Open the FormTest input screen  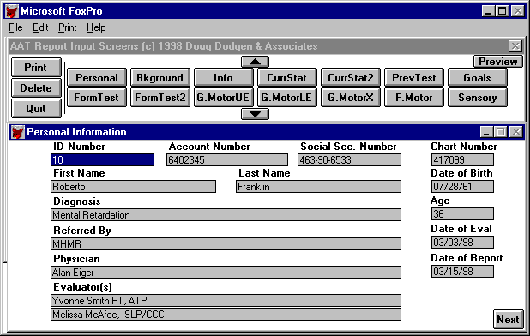point(97,98)
